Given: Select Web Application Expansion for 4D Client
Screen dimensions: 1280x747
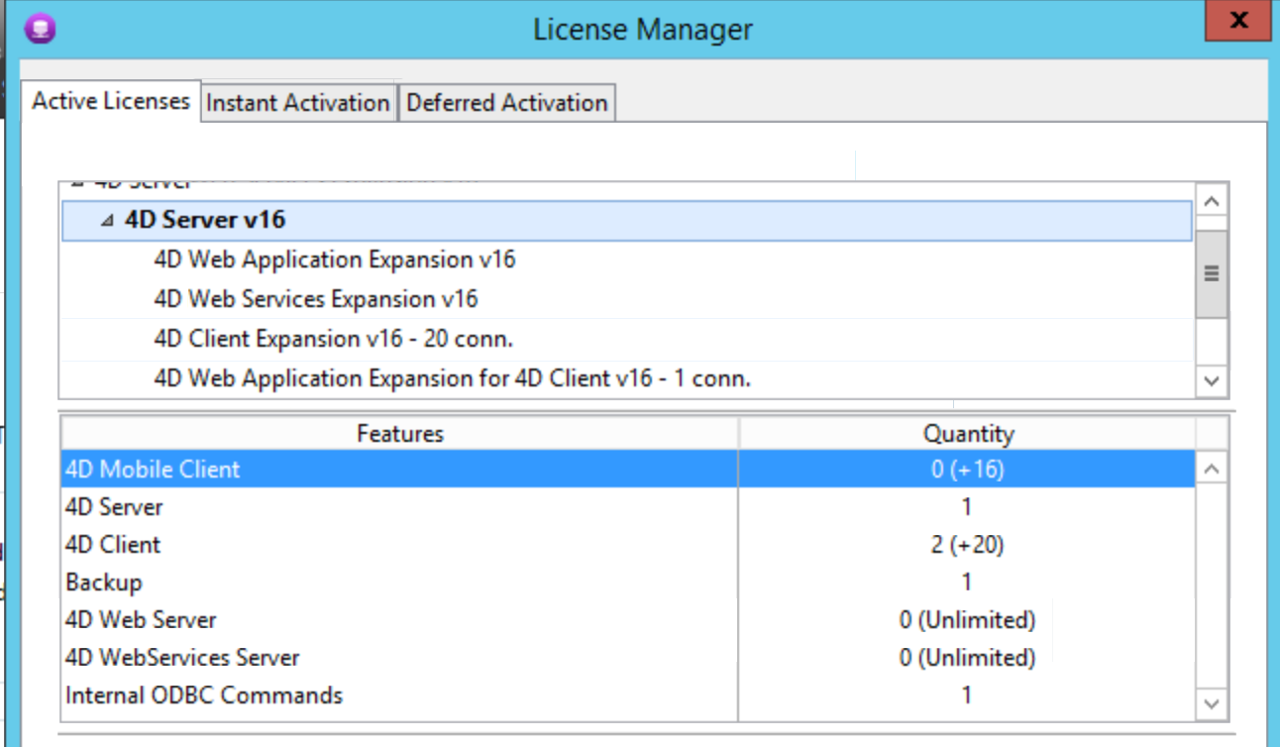Looking at the screenshot, I should click(452, 378).
